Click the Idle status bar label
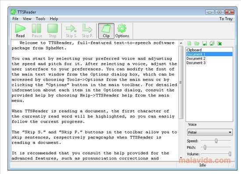 pos(202,165)
